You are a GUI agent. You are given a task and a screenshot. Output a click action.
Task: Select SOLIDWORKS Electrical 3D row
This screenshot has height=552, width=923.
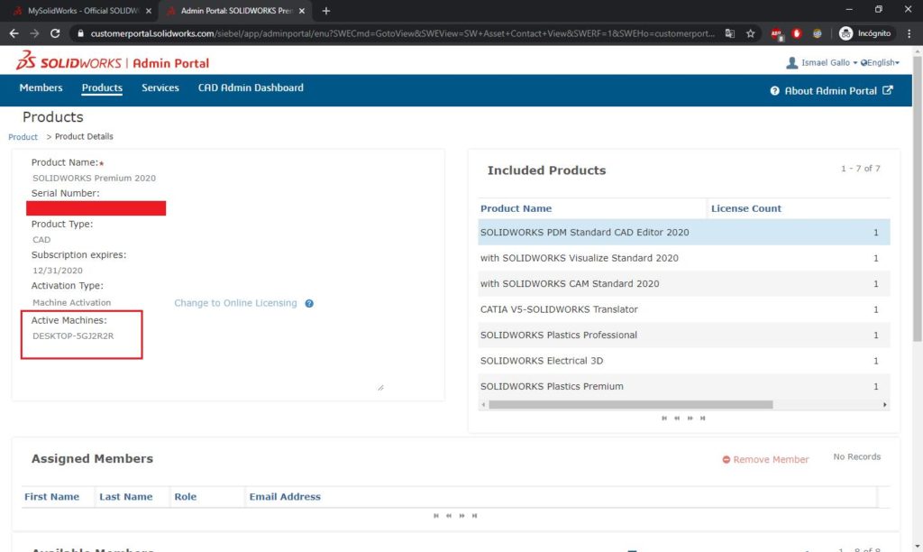684,361
